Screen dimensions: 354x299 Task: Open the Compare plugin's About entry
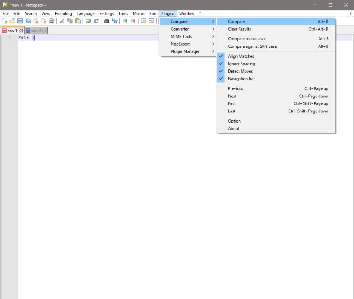[234, 128]
